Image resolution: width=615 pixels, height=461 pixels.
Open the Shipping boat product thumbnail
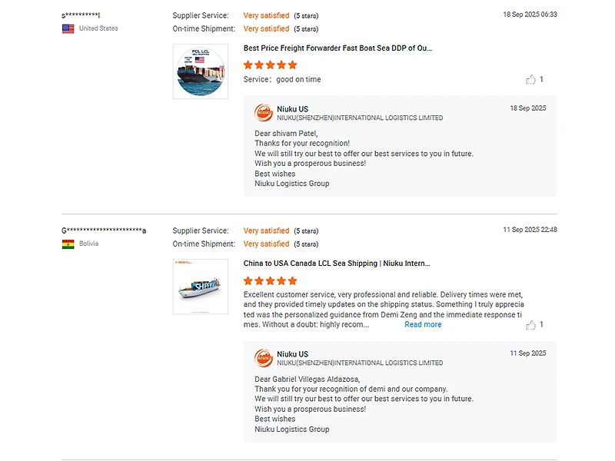(200, 287)
